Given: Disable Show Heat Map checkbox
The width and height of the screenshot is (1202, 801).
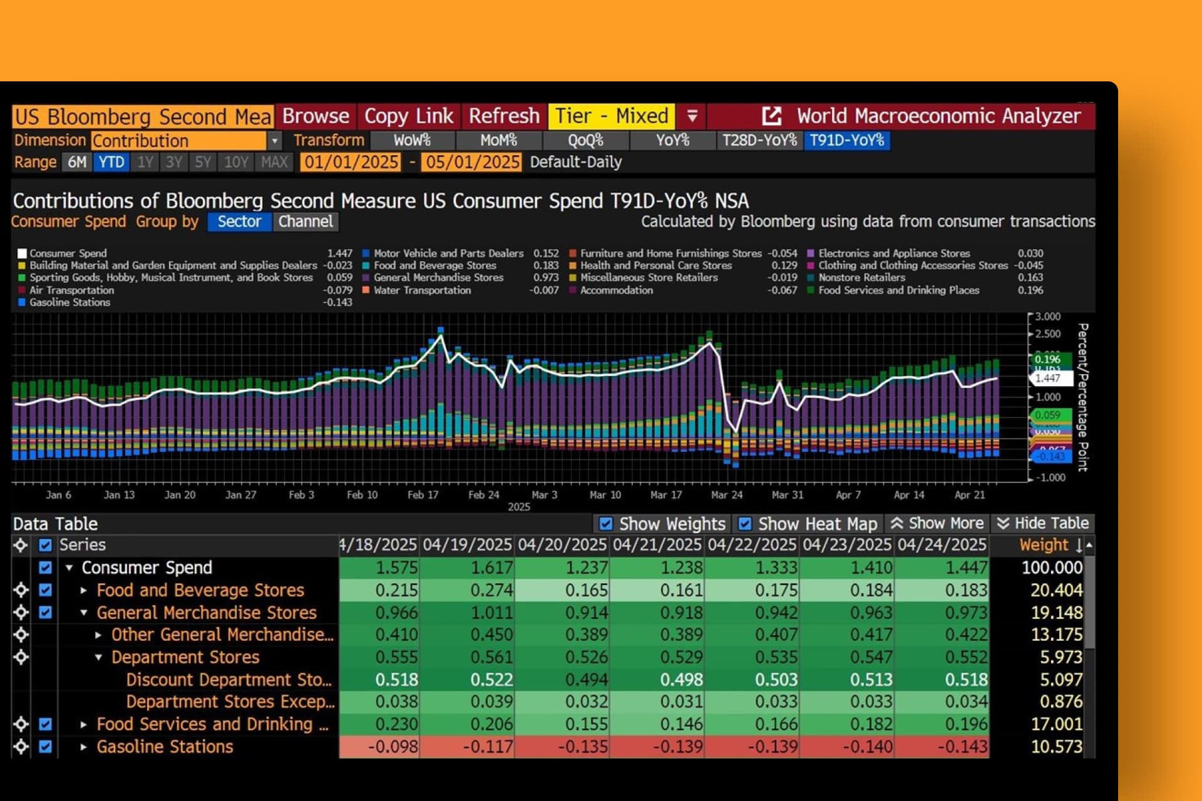Looking at the screenshot, I should [745, 524].
